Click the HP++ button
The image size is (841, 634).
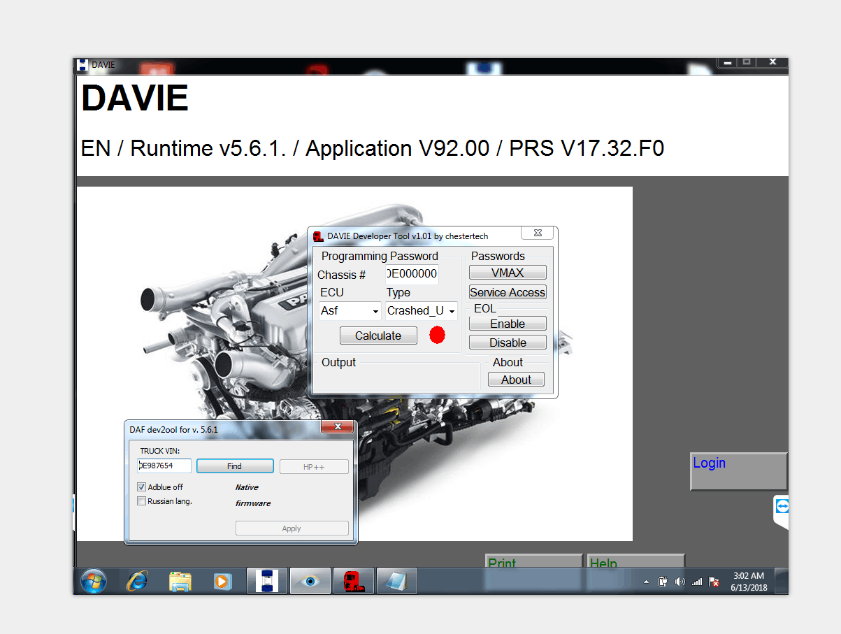point(314,466)
